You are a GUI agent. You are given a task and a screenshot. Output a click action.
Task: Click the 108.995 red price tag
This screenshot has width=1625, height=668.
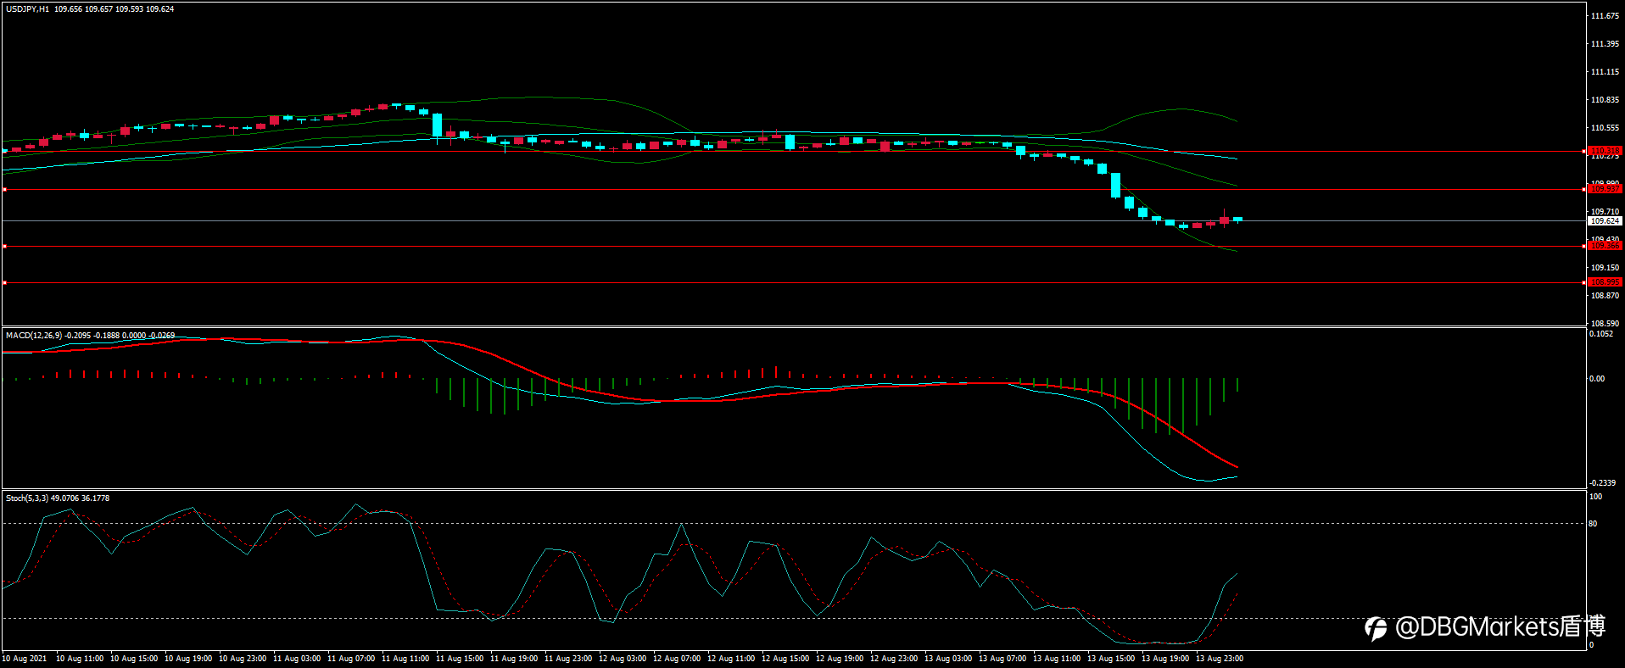(x=1605, y=282)
